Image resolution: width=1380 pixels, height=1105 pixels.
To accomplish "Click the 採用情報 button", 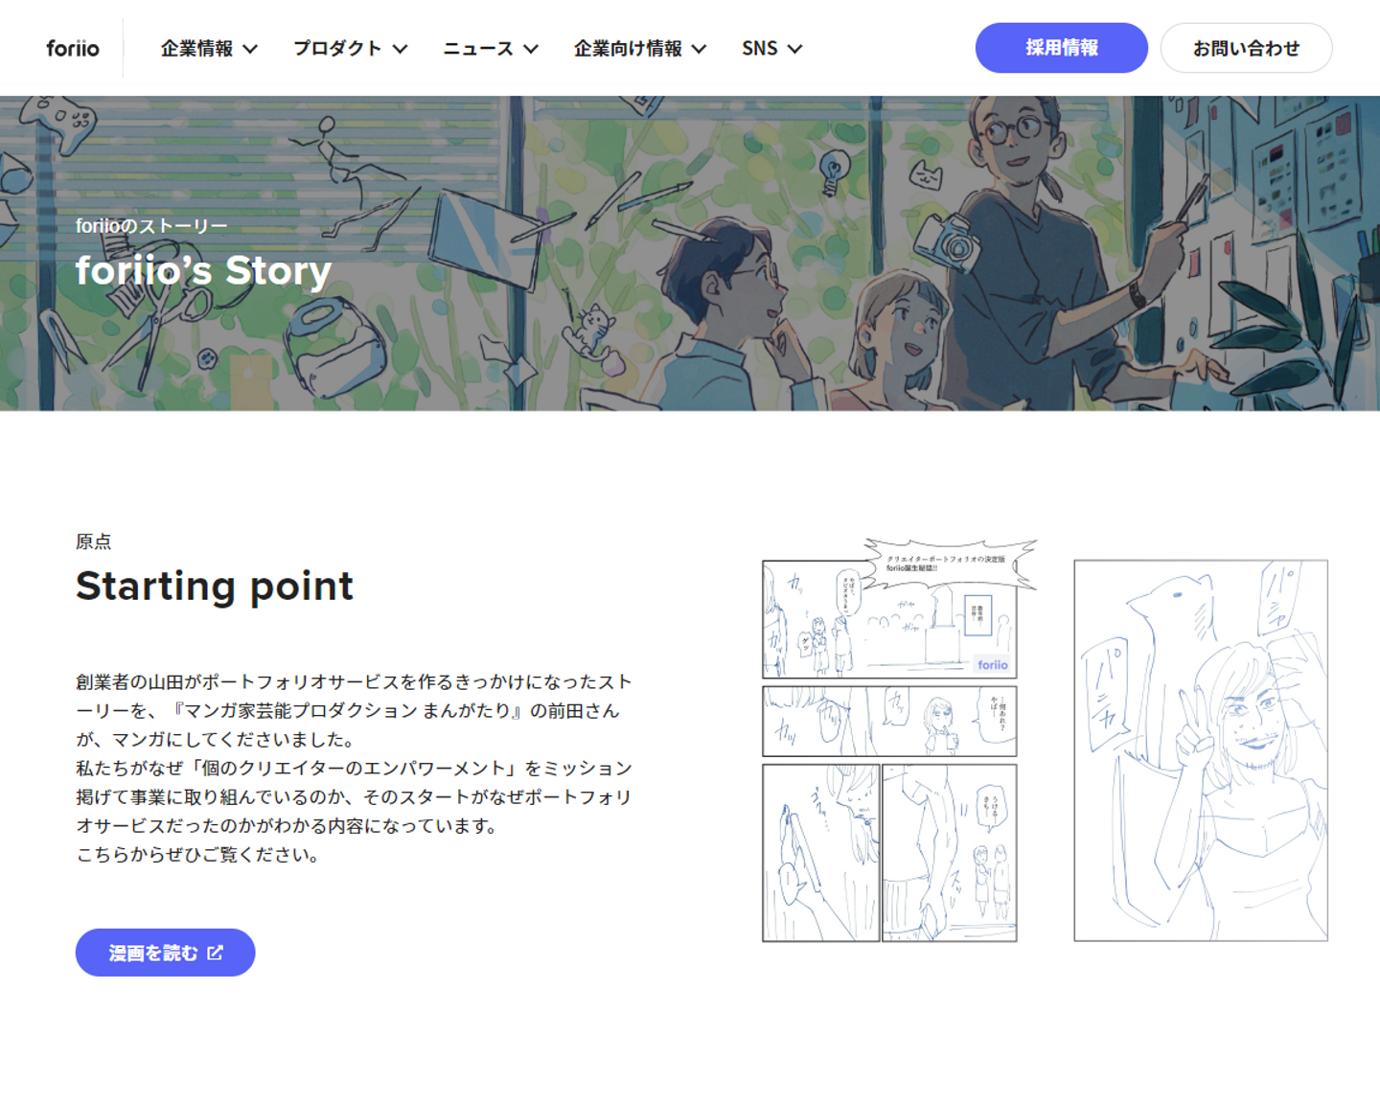I will (x=1061, y=48).
